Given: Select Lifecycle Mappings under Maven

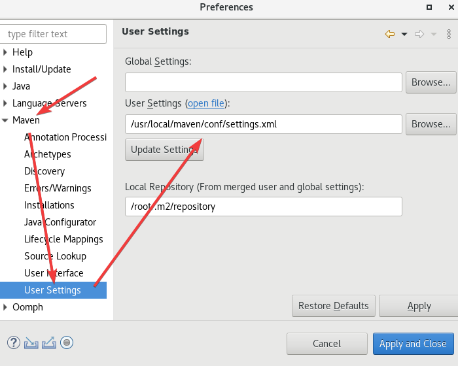Looking at the screenshot, I should tap(63, 239).
